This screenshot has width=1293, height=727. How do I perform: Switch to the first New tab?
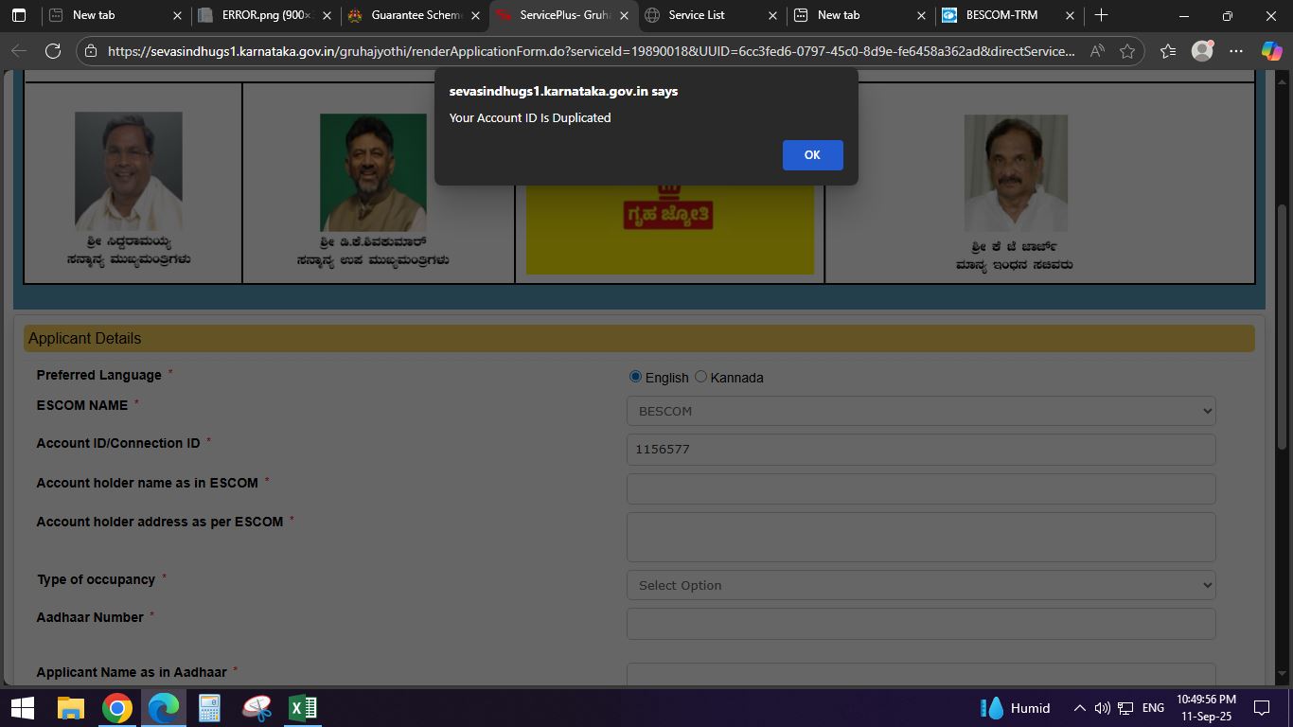click(116, 15)
